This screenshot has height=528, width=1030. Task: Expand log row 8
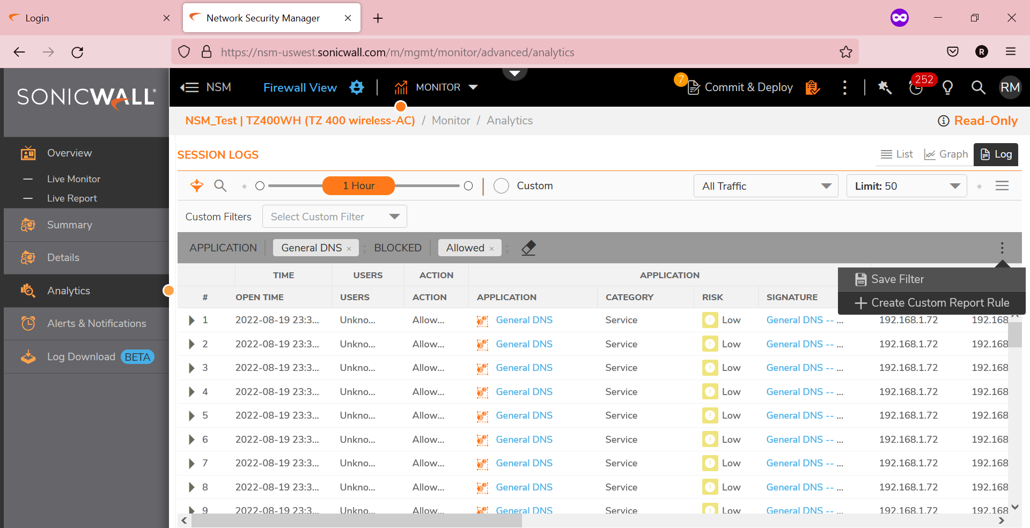tap(192, 487)
